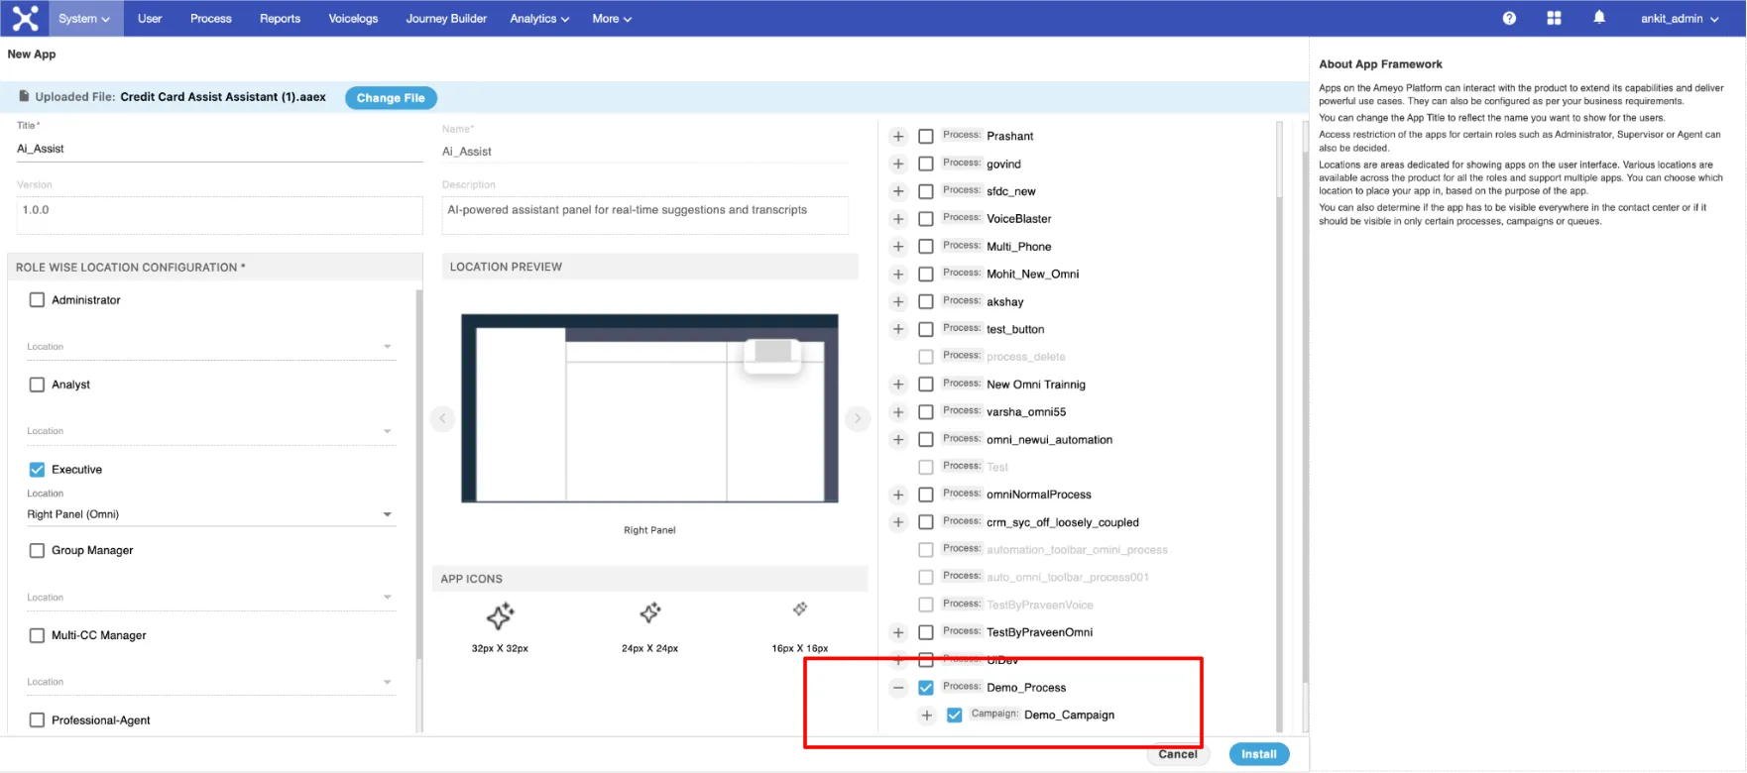
Task: Check the Professional-Agent role checkbox
Action: point(37,720)
